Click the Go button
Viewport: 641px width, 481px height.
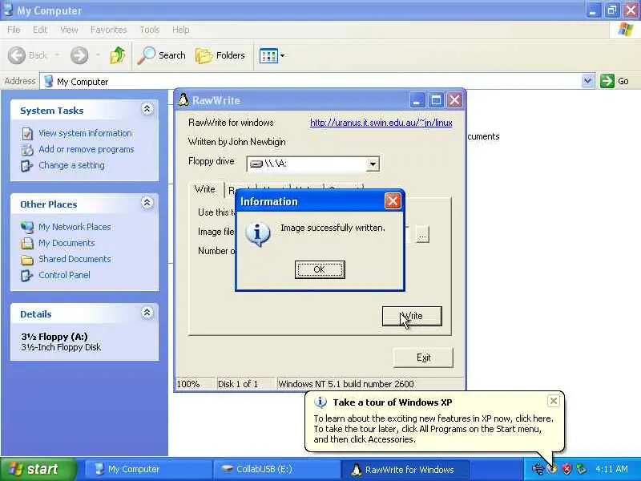click(615, 81)
